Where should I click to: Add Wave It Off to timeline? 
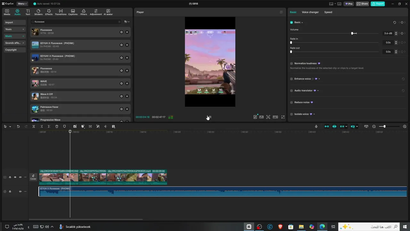click(127, 96)
